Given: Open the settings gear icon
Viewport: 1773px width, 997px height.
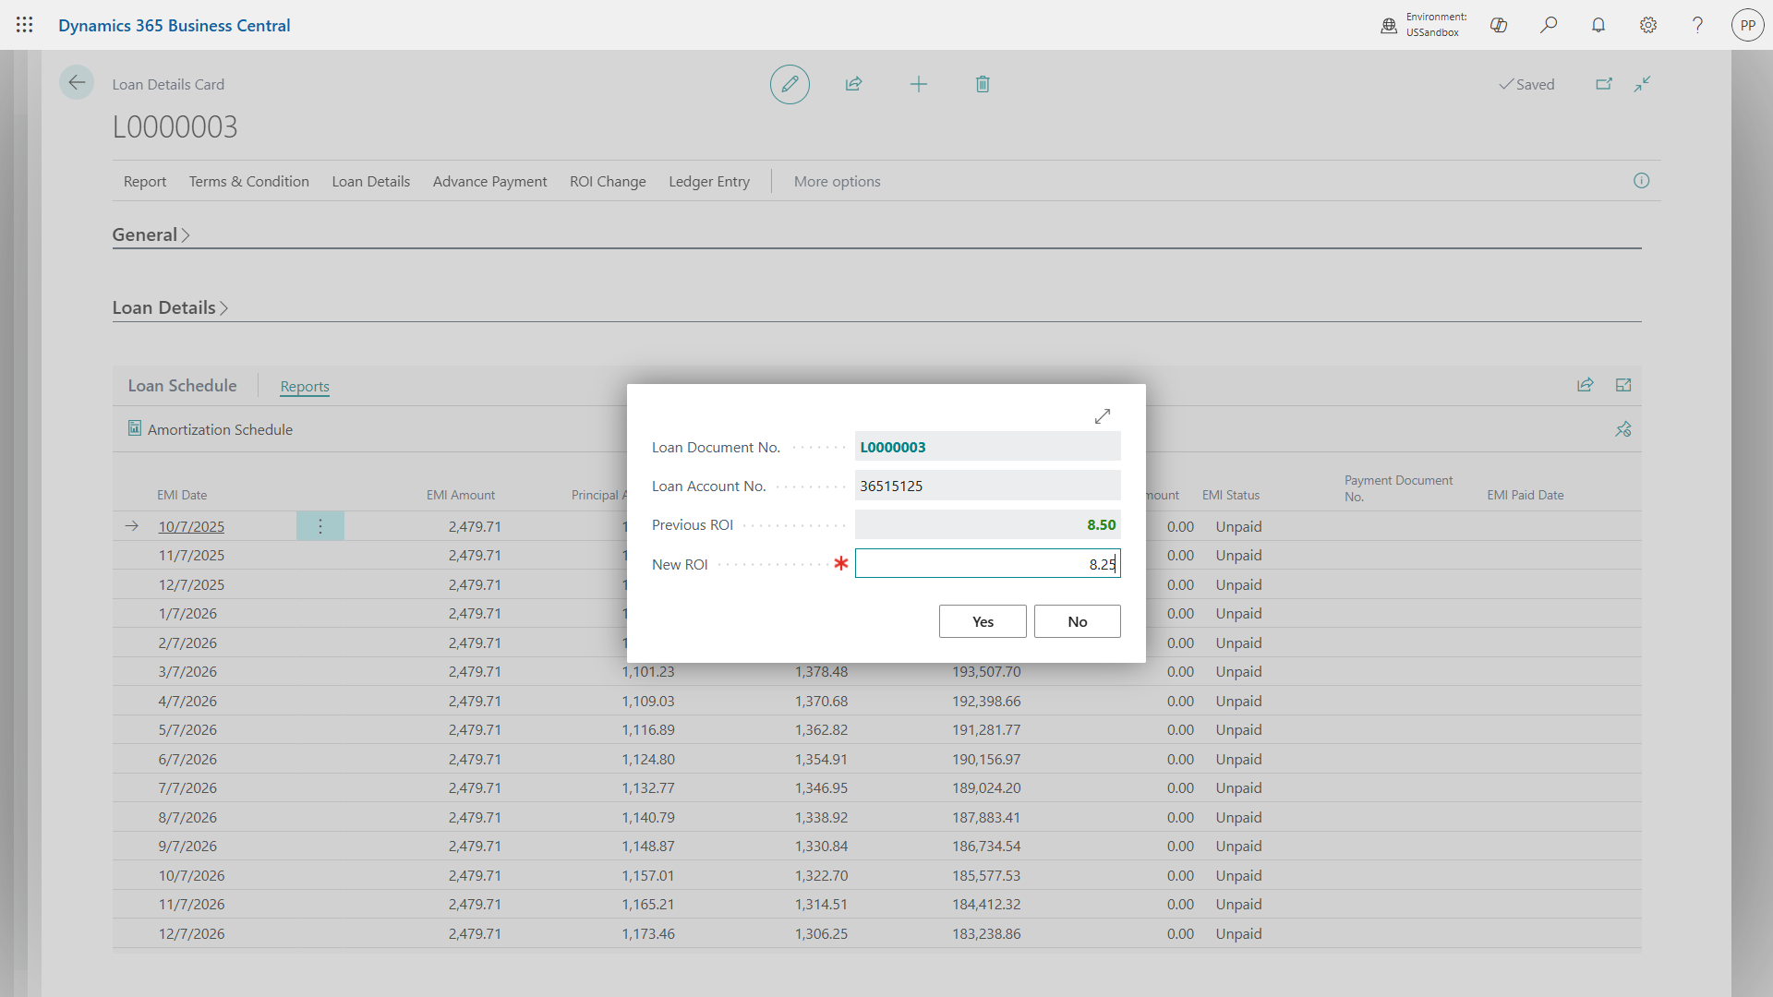Looking at the screenshot, I should click(1648, 25).
